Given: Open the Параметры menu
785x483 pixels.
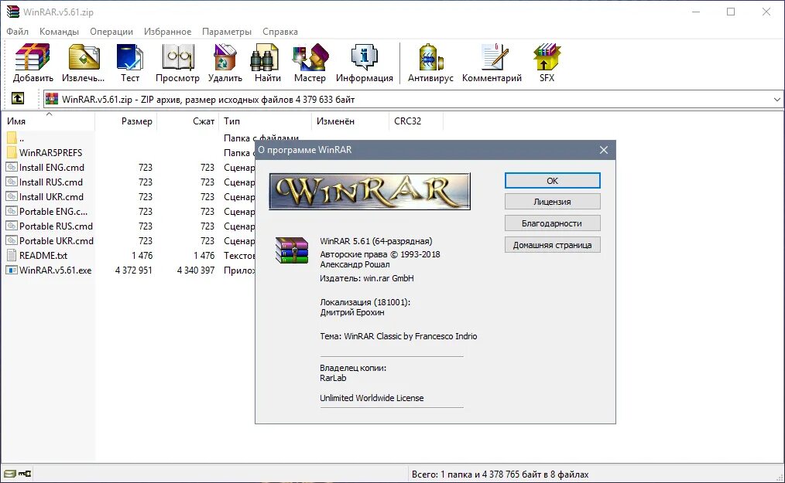Looking at the screenshot, I should click(226, 32).
